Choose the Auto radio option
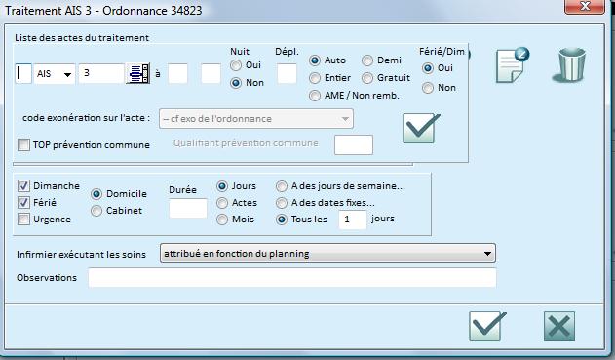The height and width of the screenshot is (360, 615). coord(315,60)
